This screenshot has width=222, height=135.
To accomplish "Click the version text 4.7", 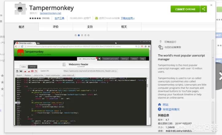I will pos(167,120).
